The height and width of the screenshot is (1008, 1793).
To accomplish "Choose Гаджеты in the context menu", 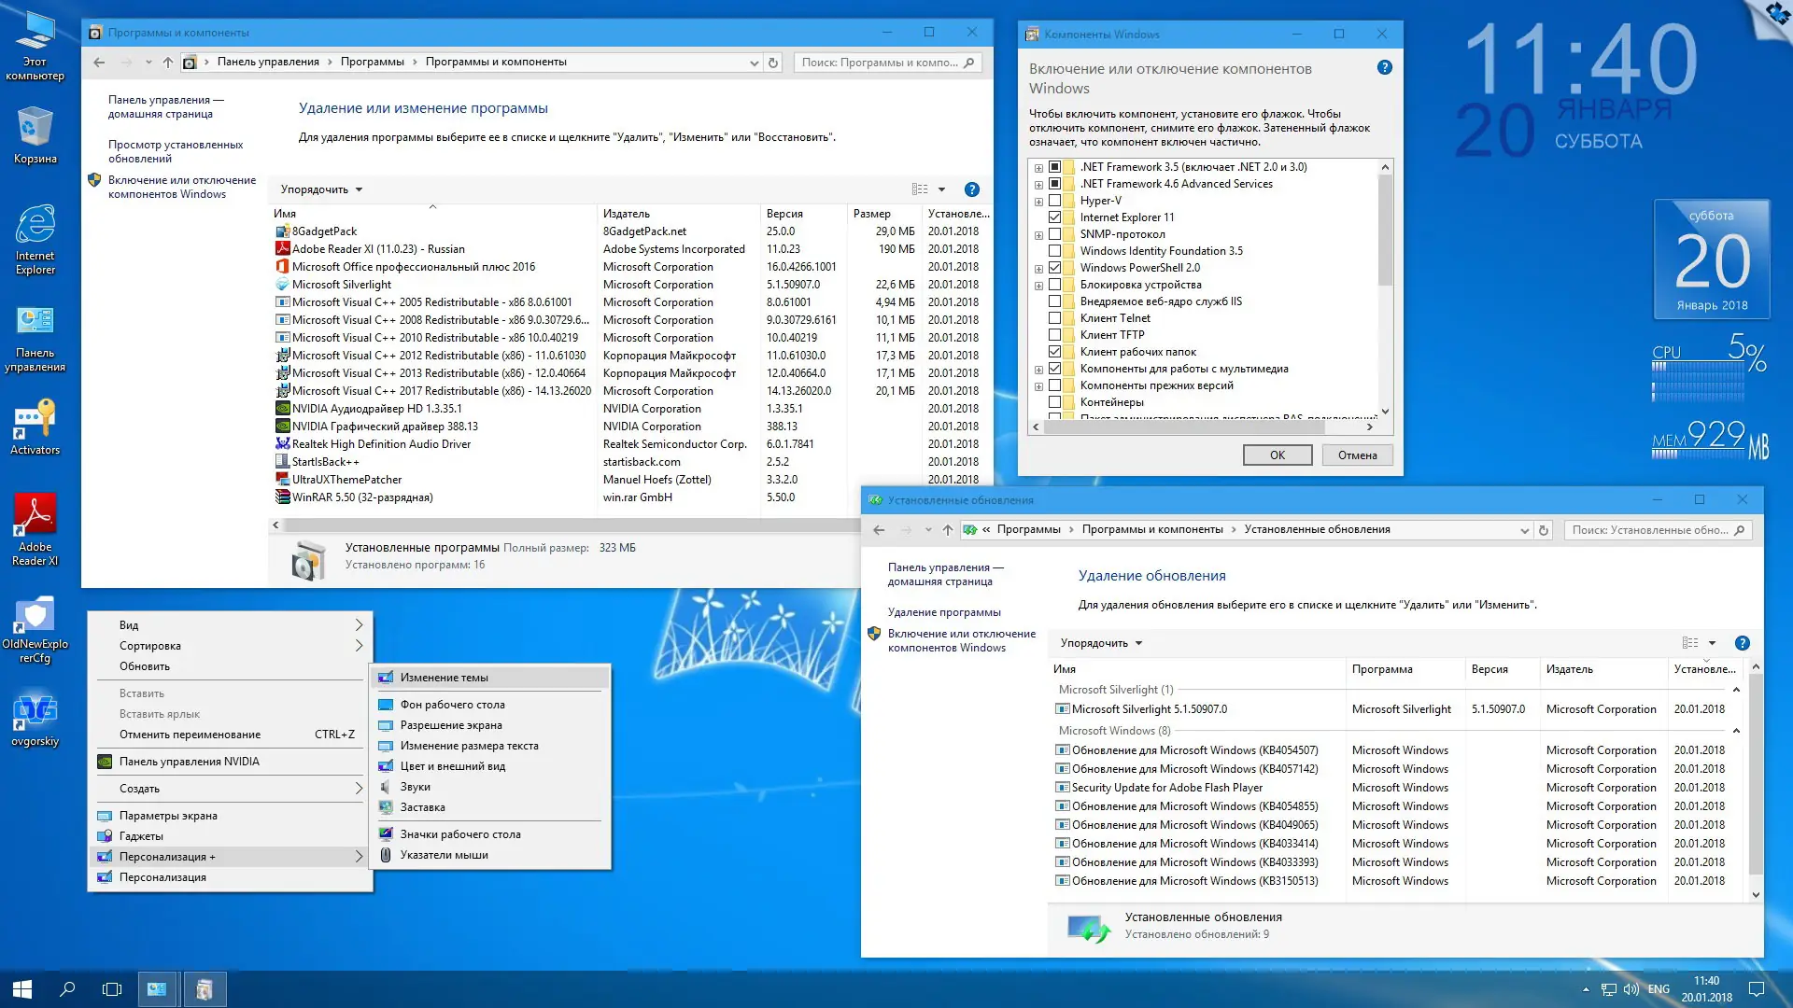I will click(141, 836).
